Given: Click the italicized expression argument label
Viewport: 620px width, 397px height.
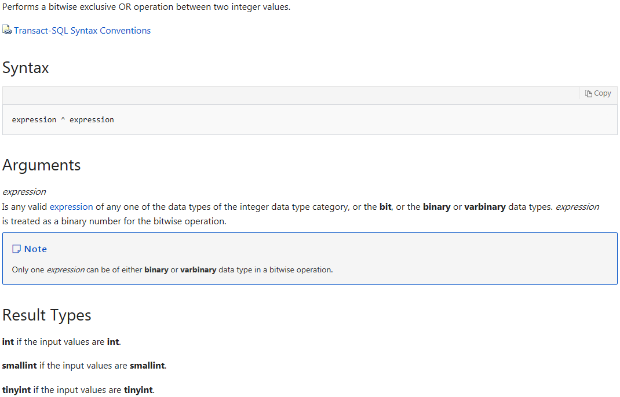Looking at the screenshot, I should [x=24, y=191].
